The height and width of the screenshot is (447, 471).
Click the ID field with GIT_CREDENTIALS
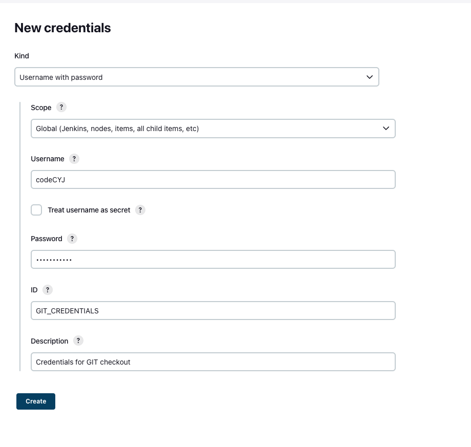point(213,311)
